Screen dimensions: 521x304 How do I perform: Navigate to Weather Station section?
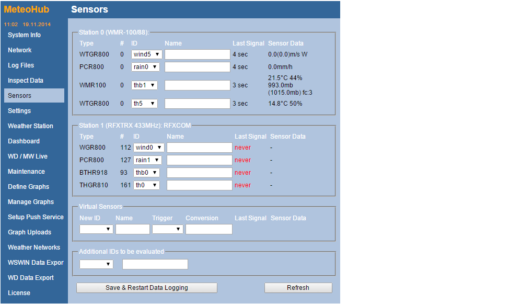point(30,126)
